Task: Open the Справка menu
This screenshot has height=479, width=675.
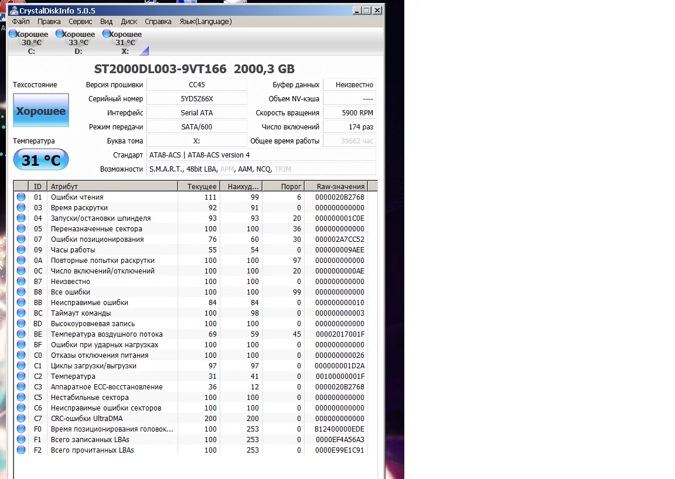Action: [x=158, y=22]
